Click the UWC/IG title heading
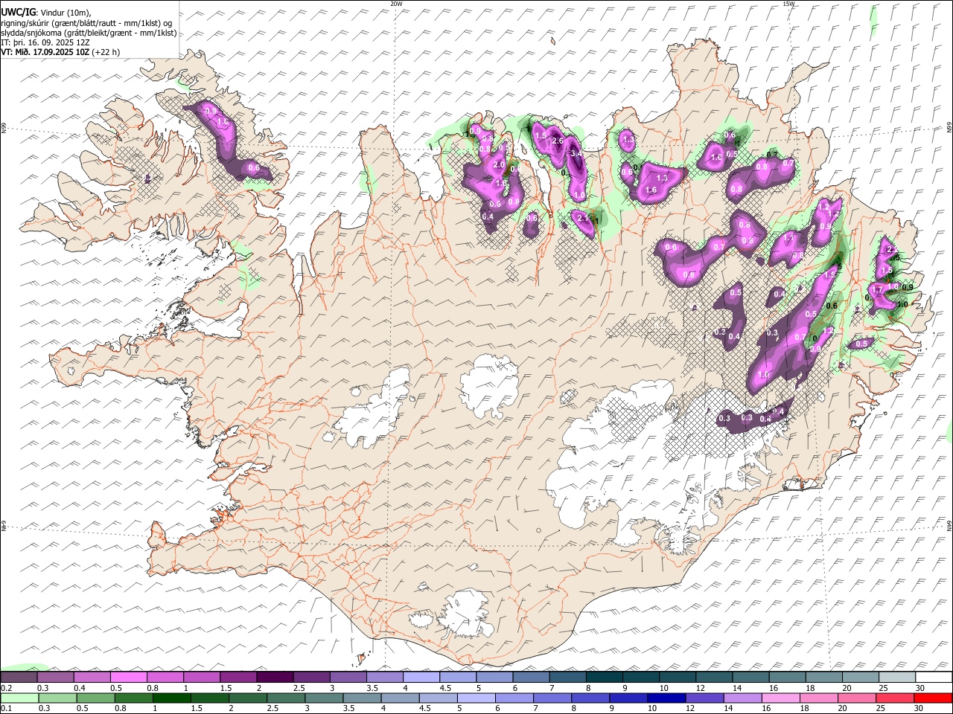The image size is (953, 714). coord(18,12)
